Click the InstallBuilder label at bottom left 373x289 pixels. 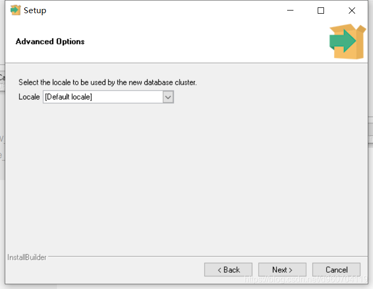(27, 257)
